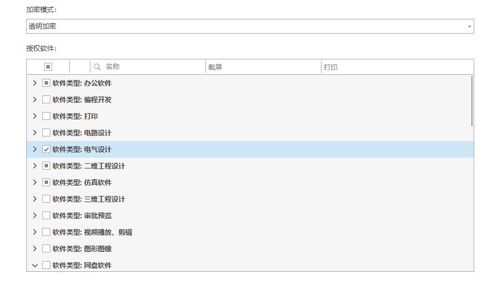Click the 名称 column search field
Screen dimensions: 496x297
coord(148,67)
